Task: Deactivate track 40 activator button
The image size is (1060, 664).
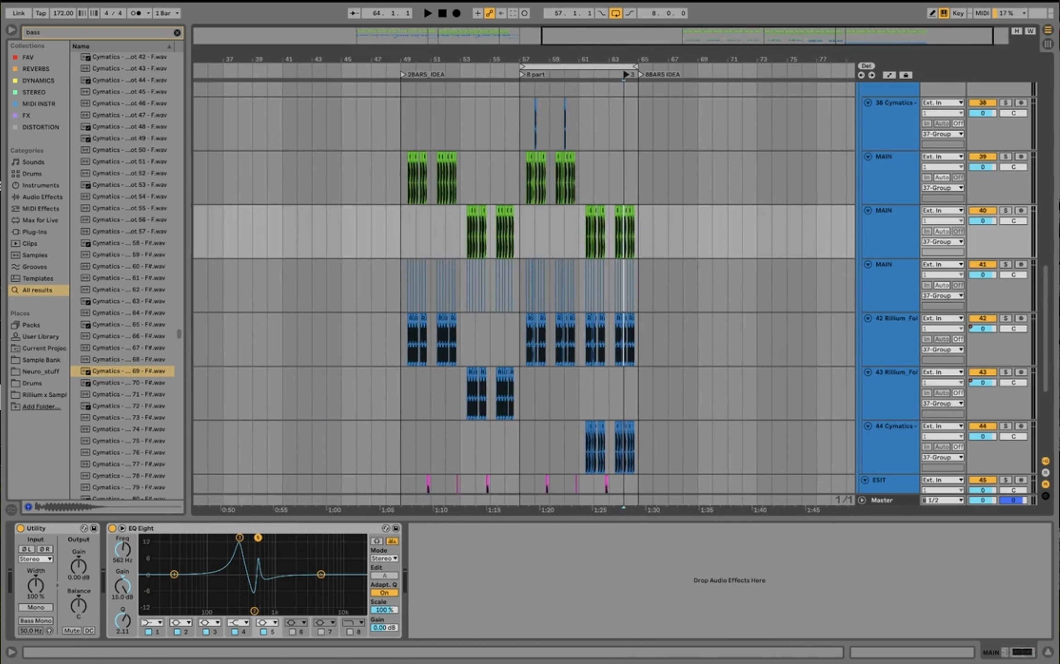Action: click(x=982, y=211)
